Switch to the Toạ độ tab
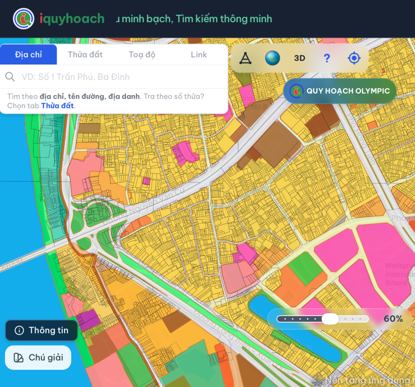415x387 pixels. pos(142,54)
